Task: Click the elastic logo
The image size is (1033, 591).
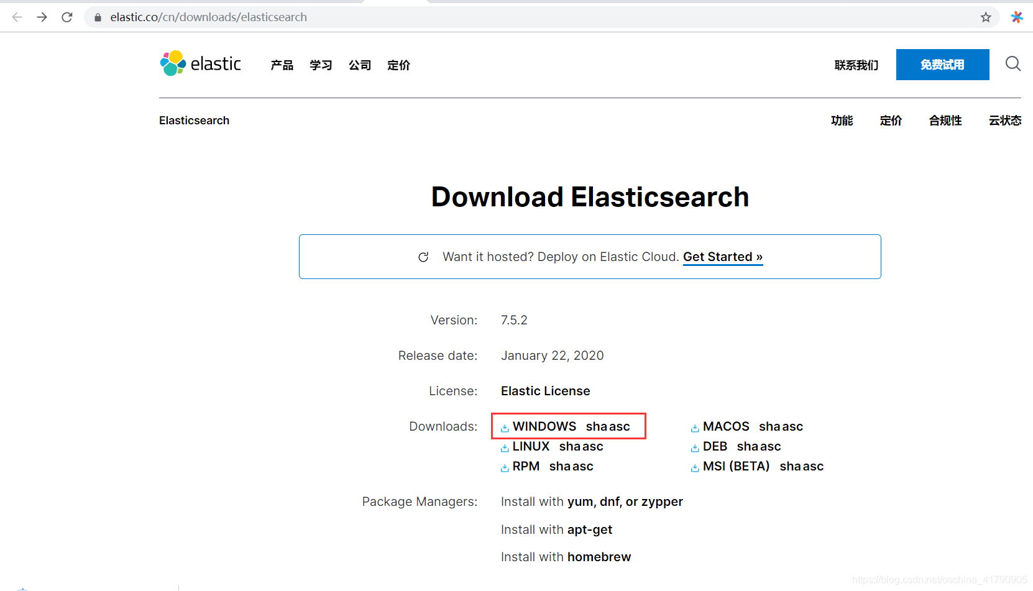Action: click(x=200, y=63)
